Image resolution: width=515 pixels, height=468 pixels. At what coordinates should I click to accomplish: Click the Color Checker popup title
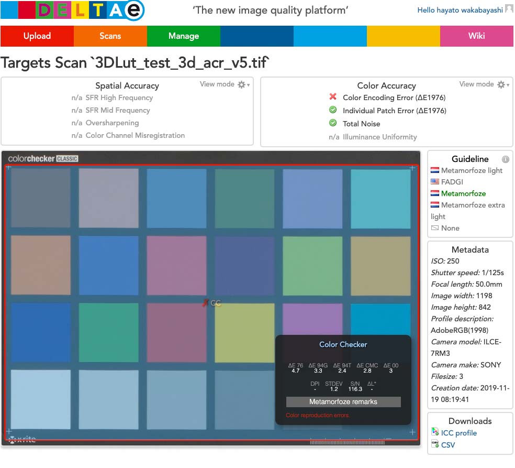(343, 344)
